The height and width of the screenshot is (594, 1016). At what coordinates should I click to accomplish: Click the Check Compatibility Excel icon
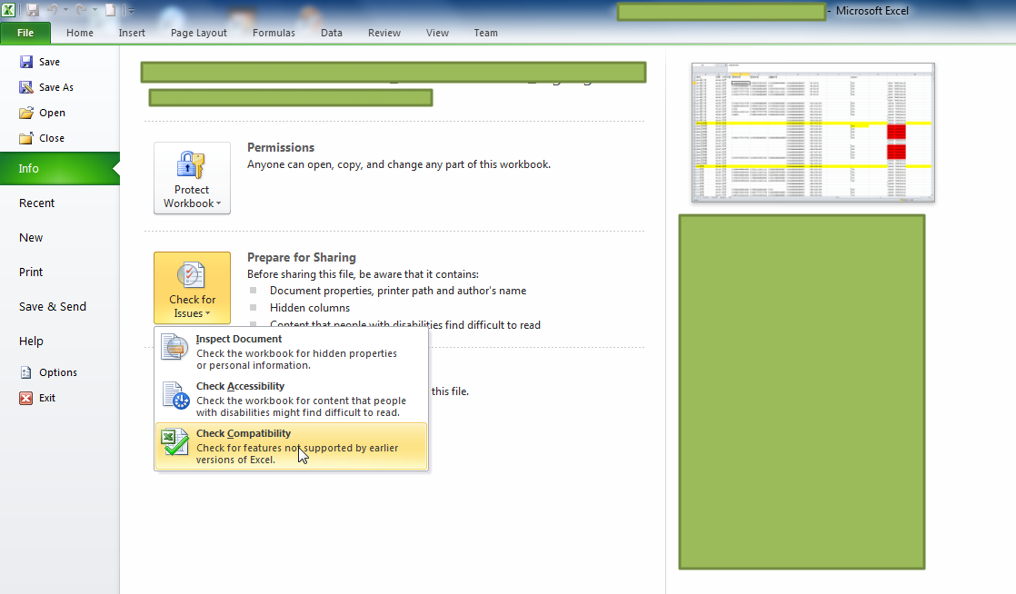174,442
